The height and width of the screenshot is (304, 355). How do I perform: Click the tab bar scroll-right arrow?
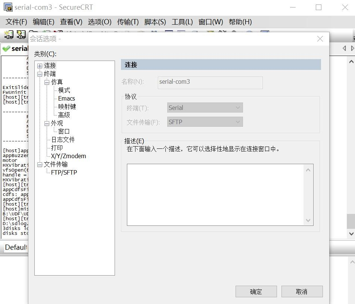(352, 48)
